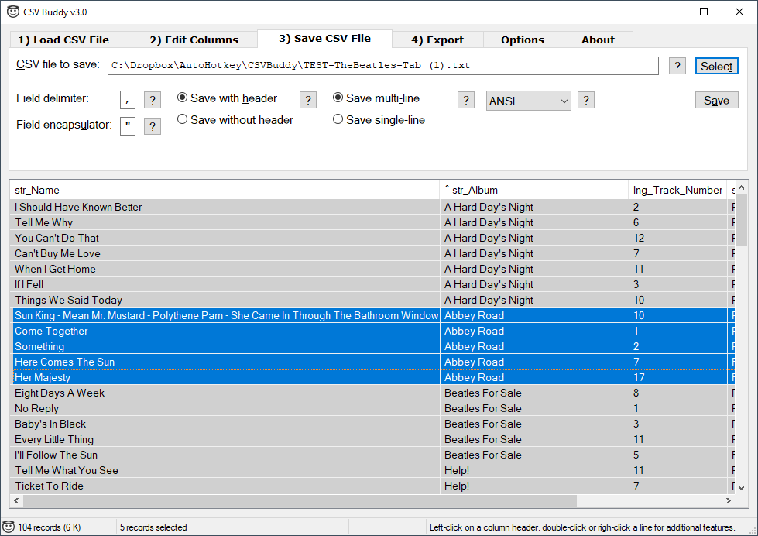Open help for Field delimiter
Viewport: 758px width, 536px height.
[x=153, y=100]
